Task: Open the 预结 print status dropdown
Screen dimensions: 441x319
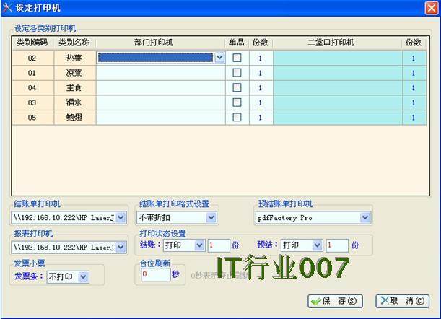Action: 318,245
